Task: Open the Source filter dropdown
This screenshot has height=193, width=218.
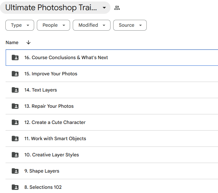Action: tap(130, 25)
